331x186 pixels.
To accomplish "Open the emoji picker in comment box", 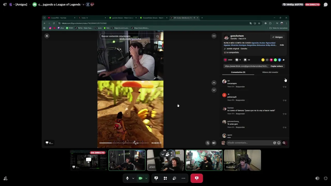I will 279,143.
